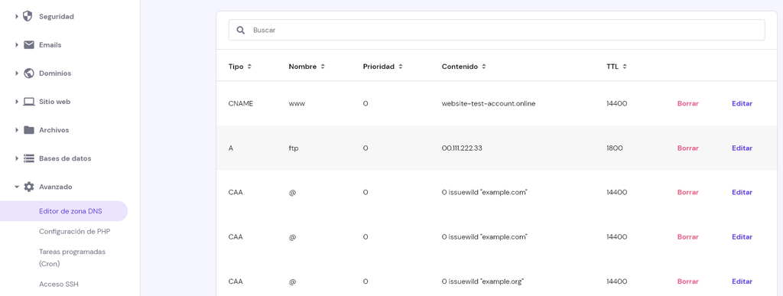The image size is (783, 296).
Task: Click the Dominios globe icon
Action: click(28, 73)
